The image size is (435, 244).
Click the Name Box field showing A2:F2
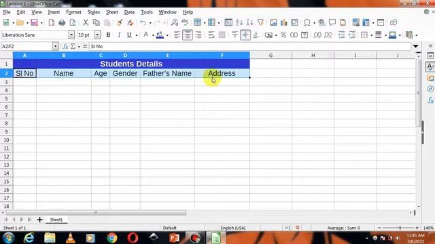pyautogui.click(x=27, y=46)
